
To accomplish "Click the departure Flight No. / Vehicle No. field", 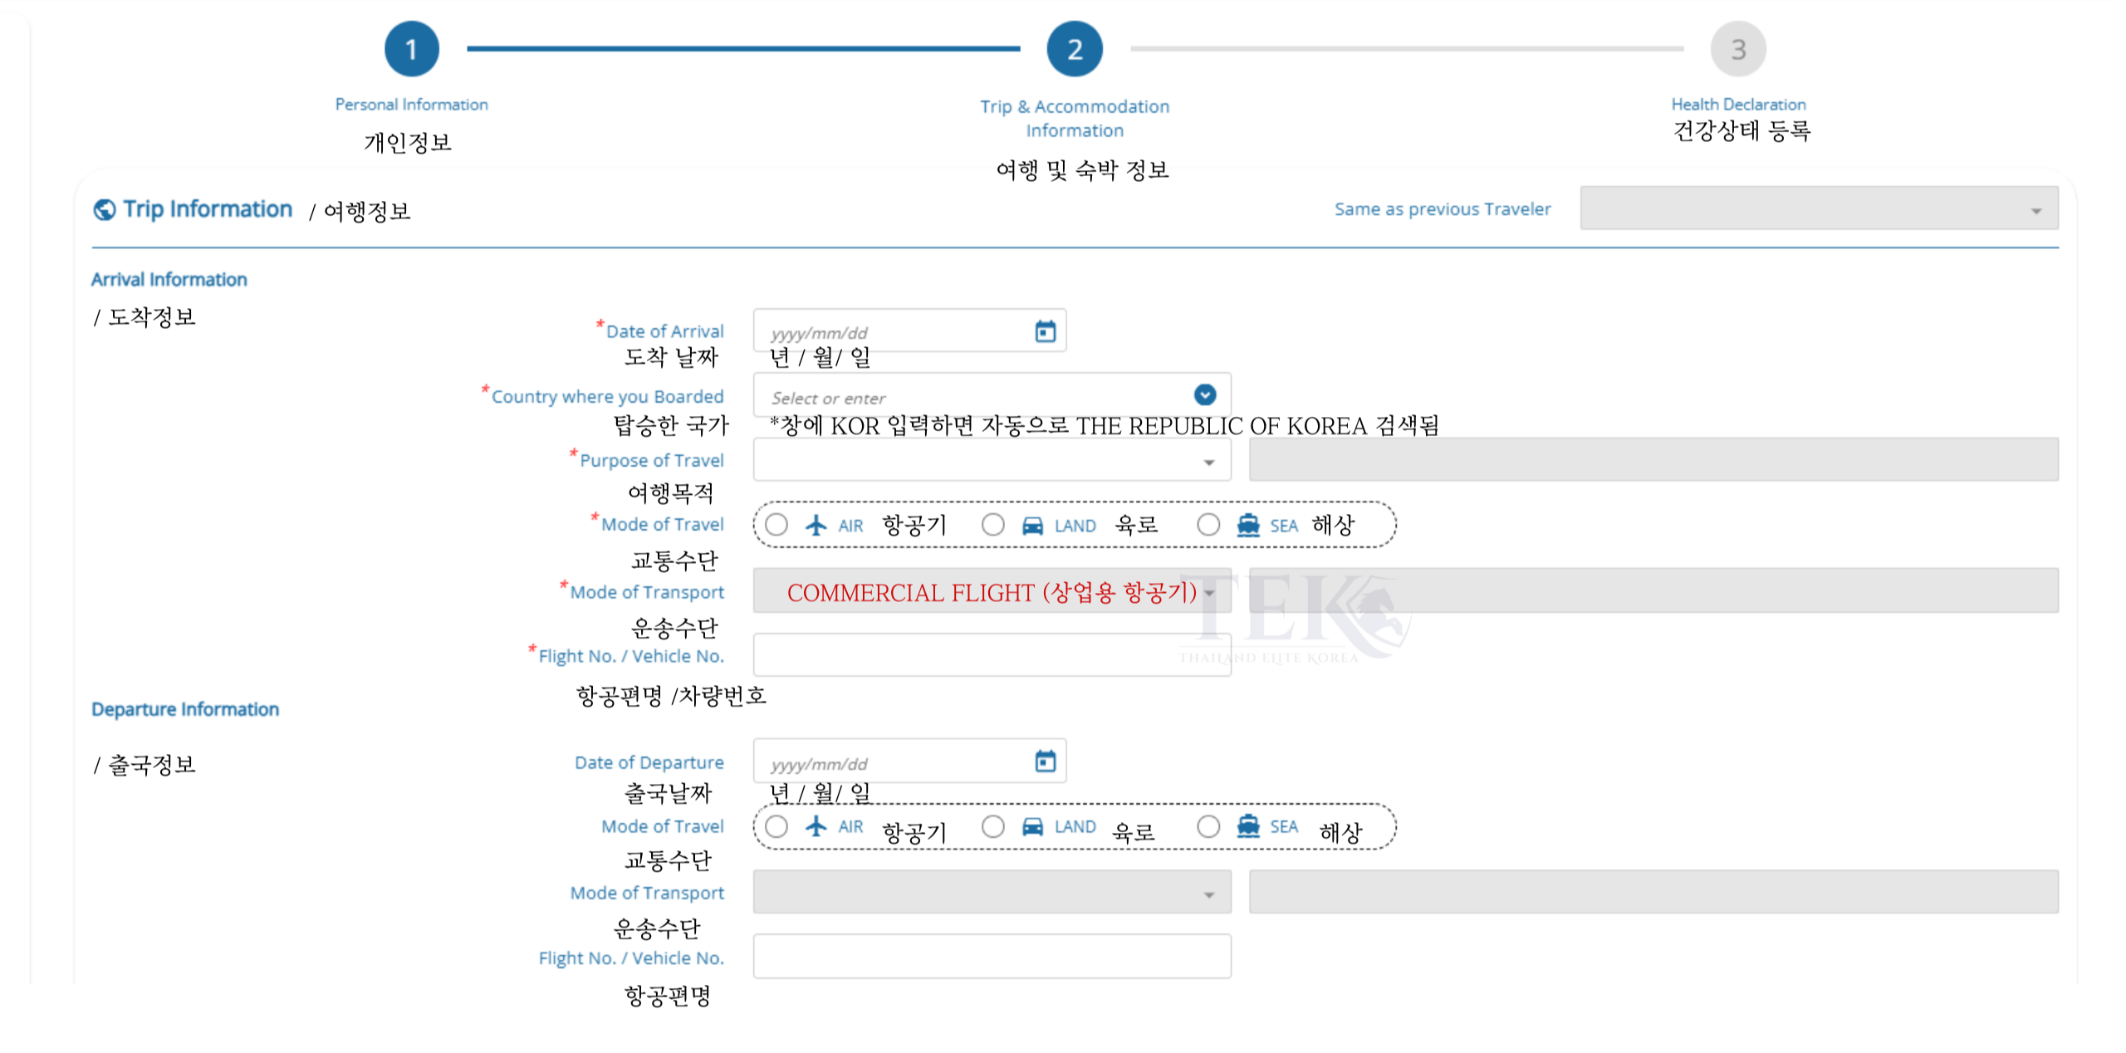I will pos(992,957).
